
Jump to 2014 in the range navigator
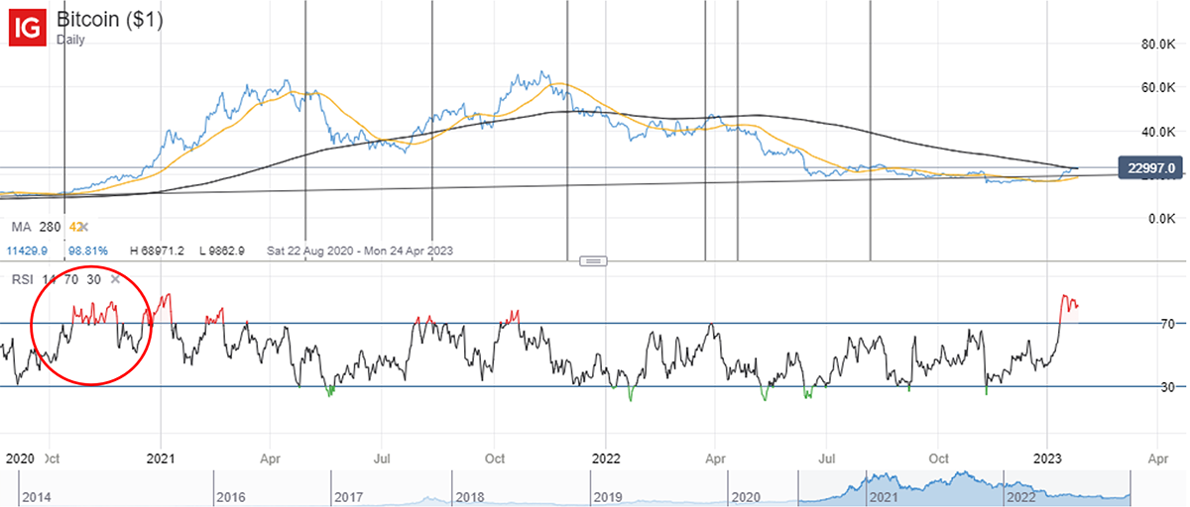[39, 496]
